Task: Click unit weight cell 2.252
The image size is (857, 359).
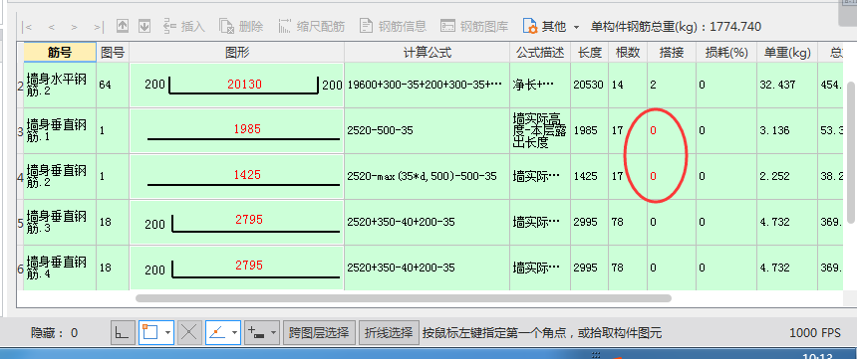Action: point(787,176)
